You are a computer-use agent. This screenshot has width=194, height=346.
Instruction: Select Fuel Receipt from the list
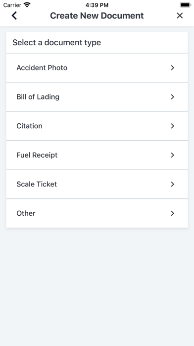97,155
